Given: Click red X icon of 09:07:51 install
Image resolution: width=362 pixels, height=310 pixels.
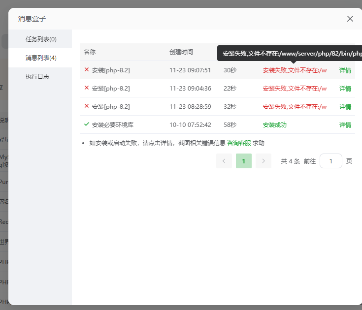Looking at the screenshot, I should pos(87,70).
